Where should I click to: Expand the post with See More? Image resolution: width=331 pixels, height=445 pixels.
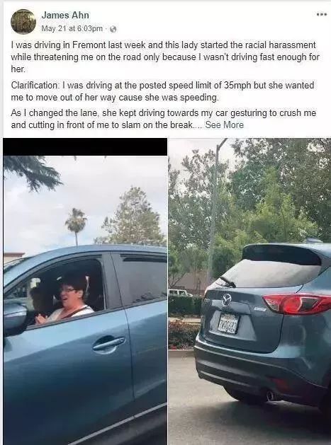point(225,125)
